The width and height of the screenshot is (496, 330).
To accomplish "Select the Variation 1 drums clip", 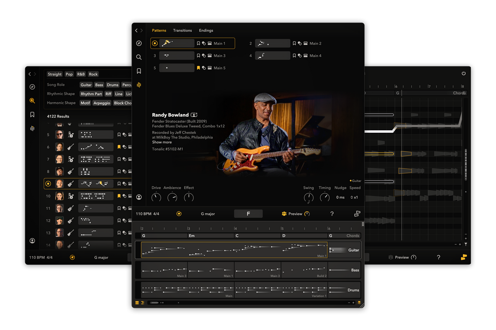I will 281,290.
